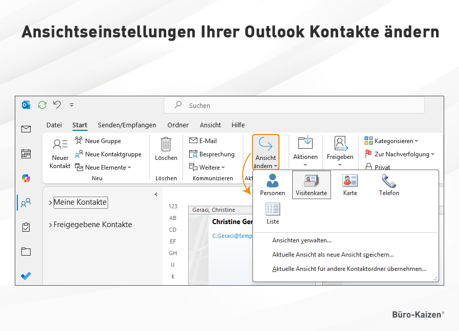
Task: Choose the Visitenkarte view icon
Action: point(311,181)
